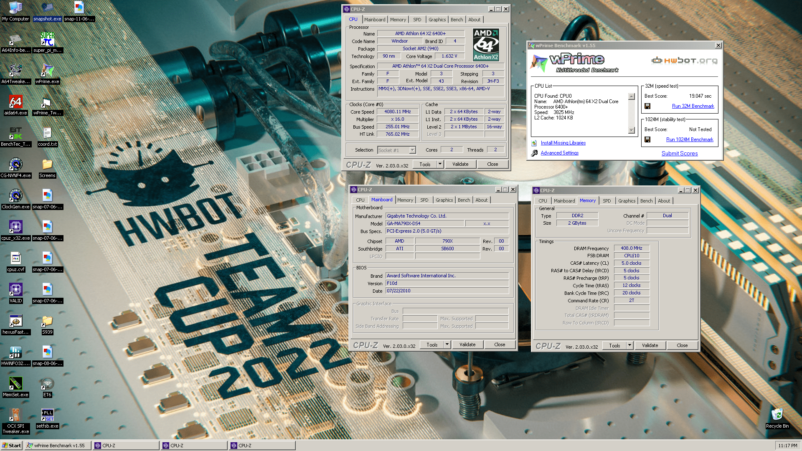
Task: Click the scroll-down arrow in wPrime CPU List
Action: coord(632,130)
